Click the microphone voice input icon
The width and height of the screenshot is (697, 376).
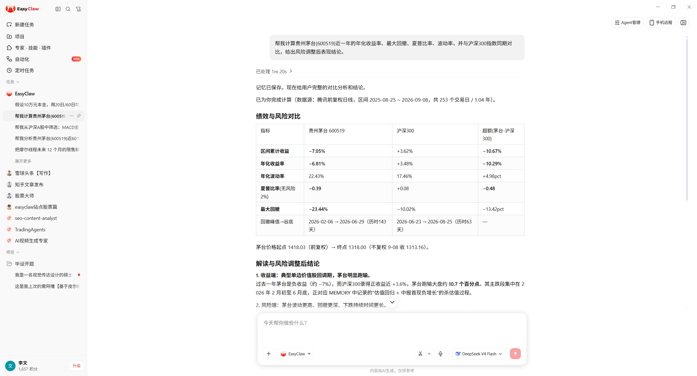(441, 354)
